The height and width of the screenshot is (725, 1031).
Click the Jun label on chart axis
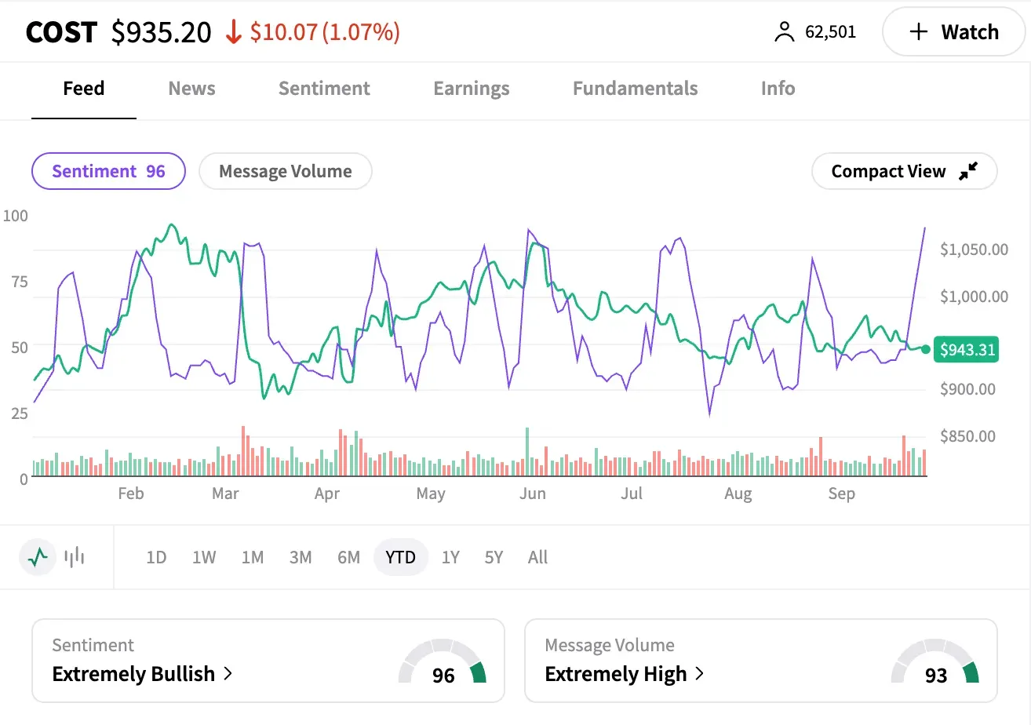(x=533, y=494)
